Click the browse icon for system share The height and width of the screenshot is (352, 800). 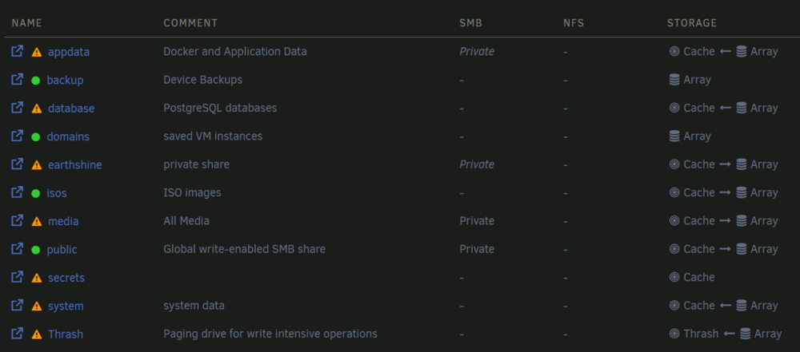click(18, 305)
